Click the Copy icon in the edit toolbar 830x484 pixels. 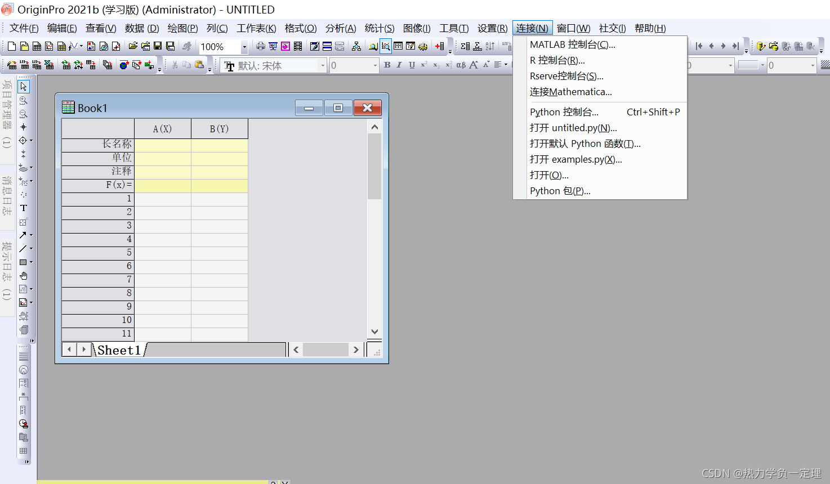tap(186, 65)
